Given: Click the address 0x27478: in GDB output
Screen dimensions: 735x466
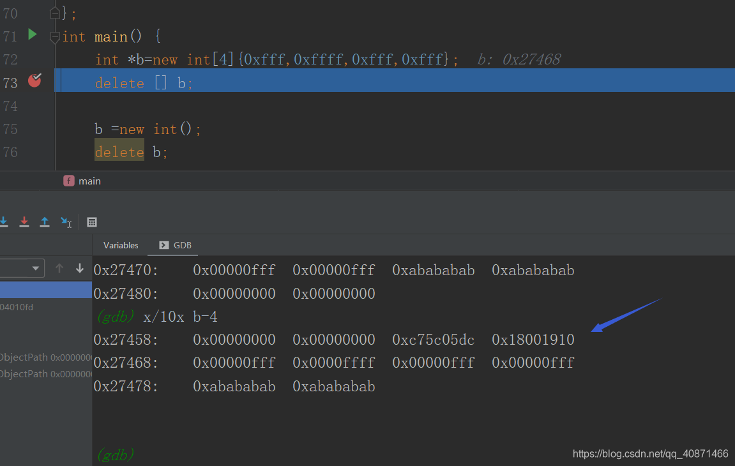Looking at the screenshot, I should (x=126, y=386).
